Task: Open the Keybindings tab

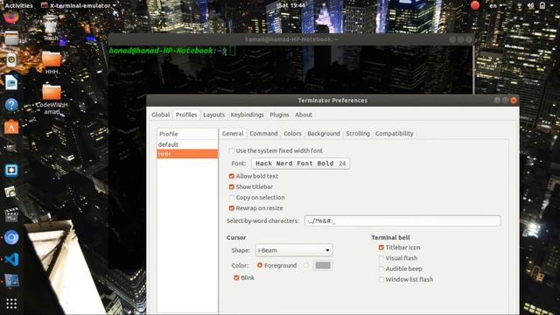Action: point(247,115)
